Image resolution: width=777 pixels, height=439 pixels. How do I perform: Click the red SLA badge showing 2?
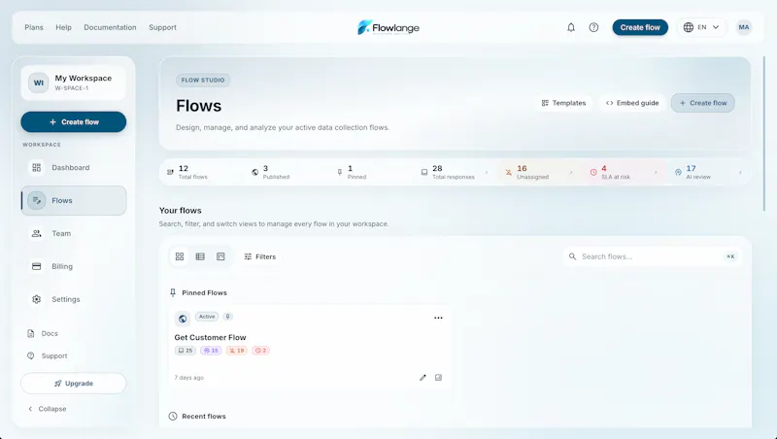tap(260, 351)
